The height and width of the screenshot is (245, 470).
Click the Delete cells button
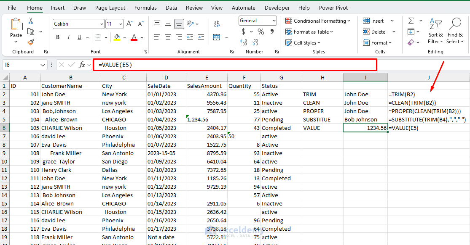tap(374, 32)
